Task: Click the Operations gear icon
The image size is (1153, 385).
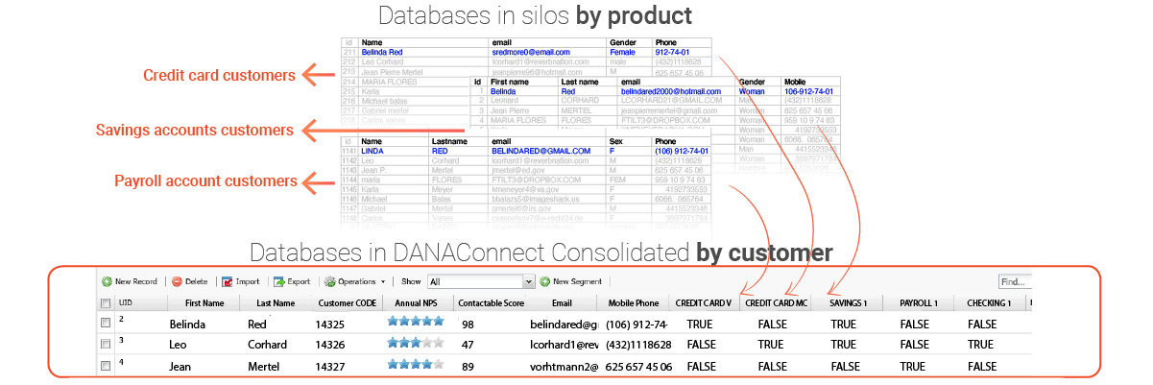Action: [329, 281]
